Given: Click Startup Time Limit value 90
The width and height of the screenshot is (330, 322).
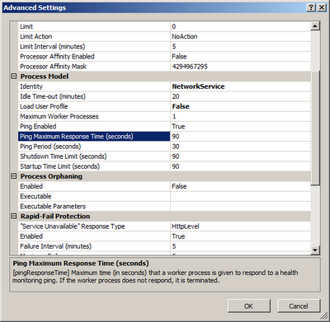Looking at the screenshot, I should click(240, 166).
